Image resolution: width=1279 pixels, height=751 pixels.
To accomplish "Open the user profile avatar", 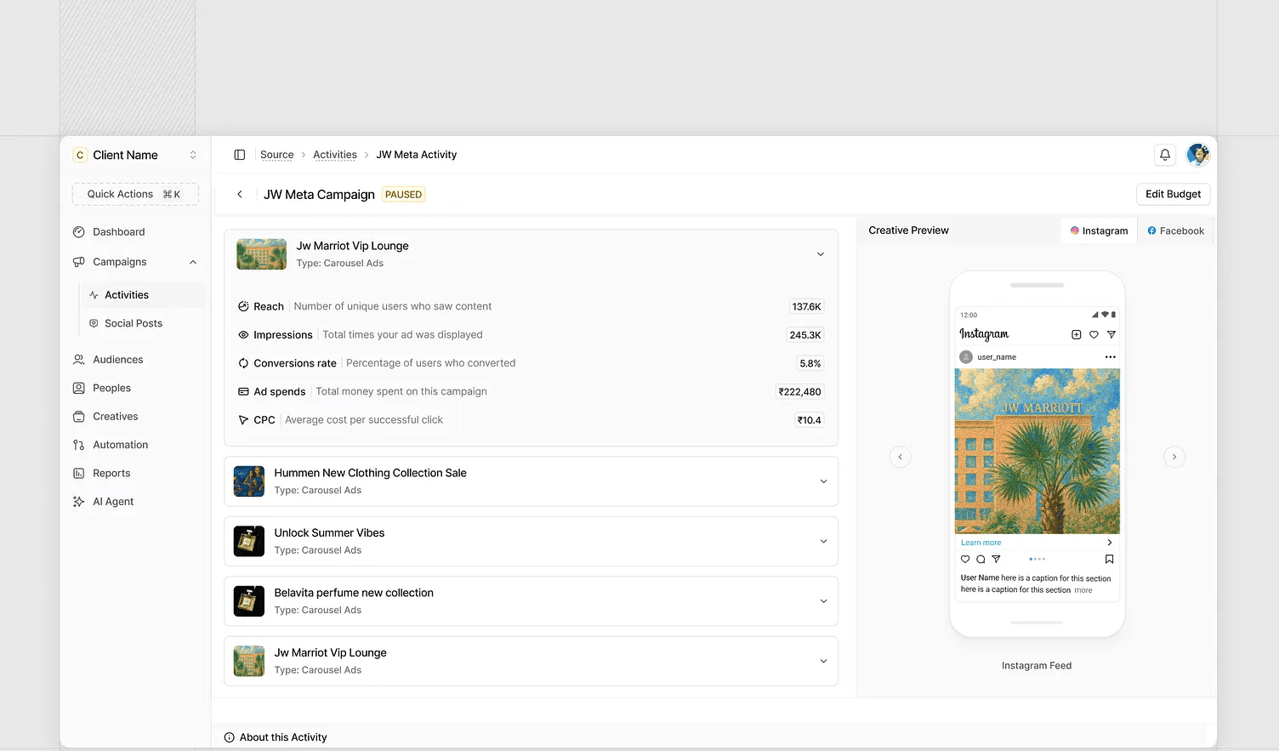I will pyautogui.click(x=1198, y=154).
